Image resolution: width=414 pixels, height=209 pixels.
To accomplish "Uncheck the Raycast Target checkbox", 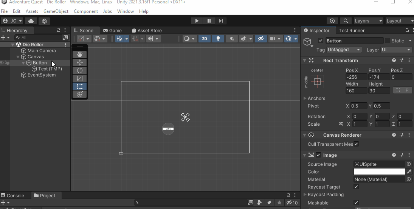I will pyautogui.click(x=356, y=187).
